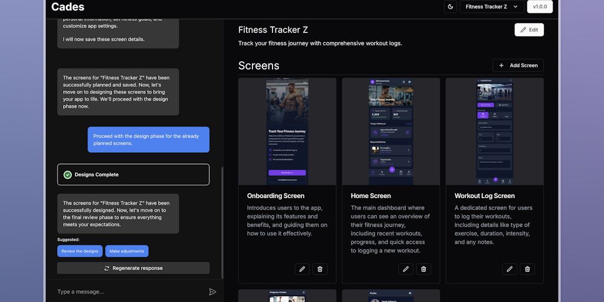The image size is (604, 302).
Task: Click the v1.0.0 version button
Action: click(540, 6)
